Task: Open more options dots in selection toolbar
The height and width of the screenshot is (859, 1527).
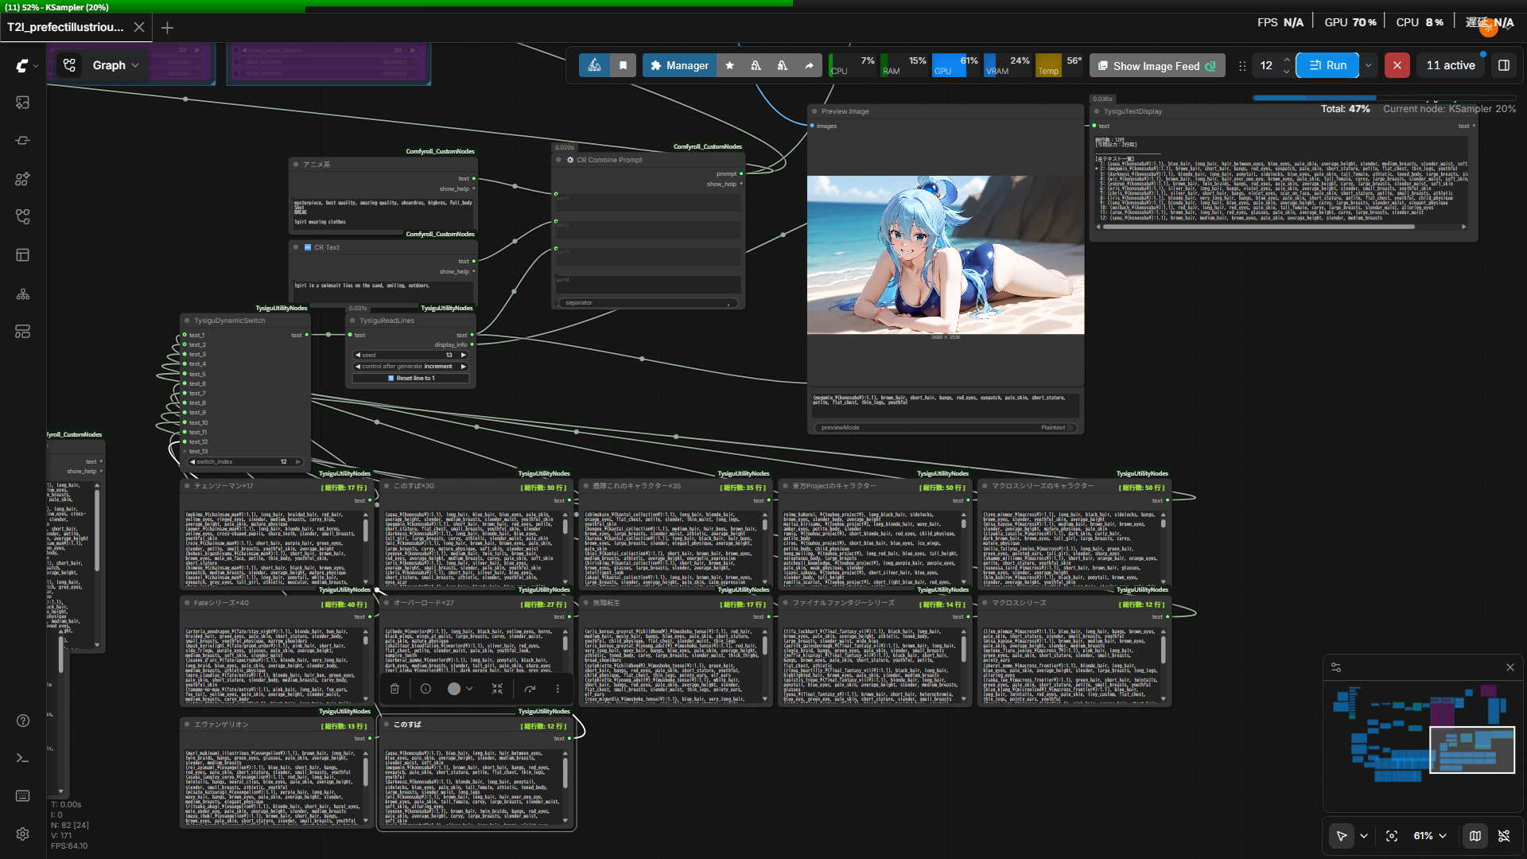Action: pos(558,689)
